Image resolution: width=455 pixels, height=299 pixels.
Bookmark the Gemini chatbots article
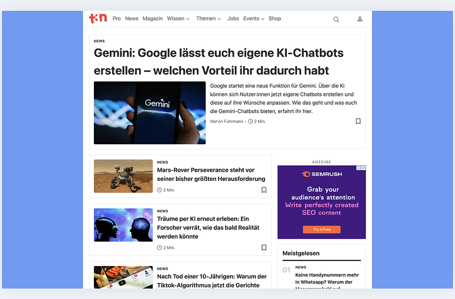[358, 121]
